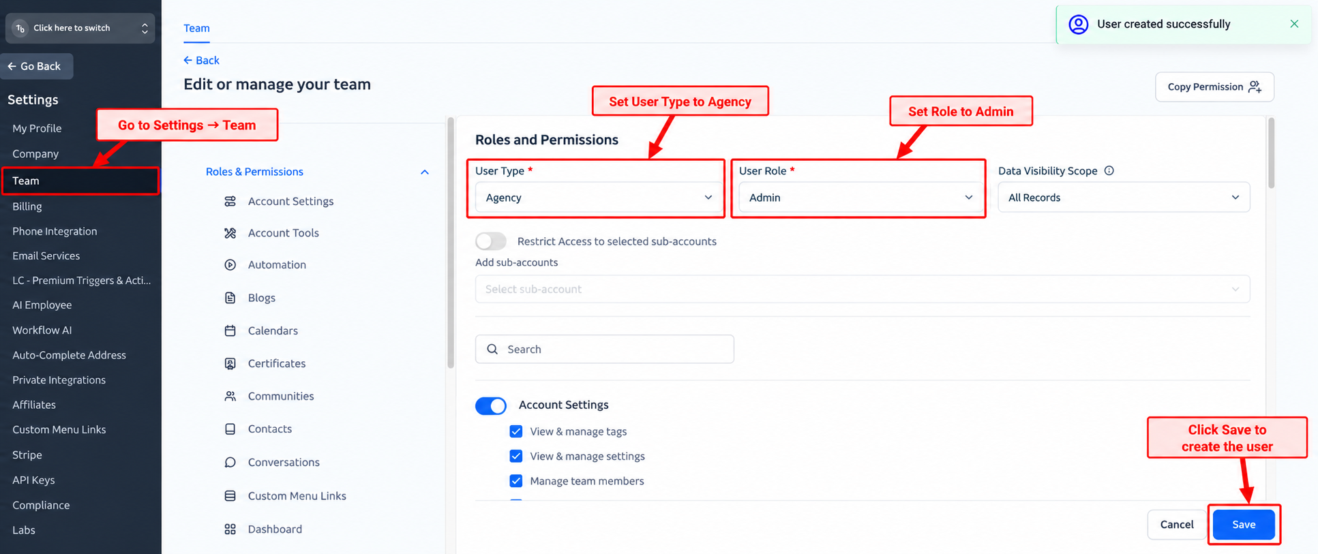
Task: Click the Custom Menu Links list icon
Action: [230, 495]
